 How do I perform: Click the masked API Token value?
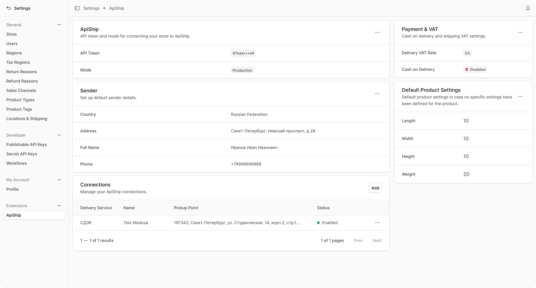(243, 53)
